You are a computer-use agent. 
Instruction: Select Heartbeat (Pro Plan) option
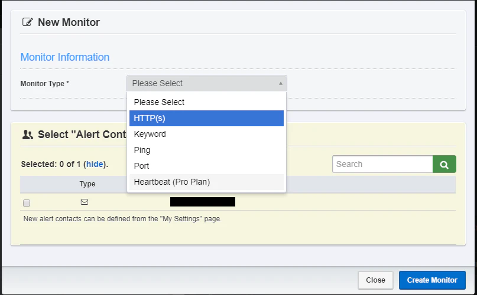pos(206,182)
